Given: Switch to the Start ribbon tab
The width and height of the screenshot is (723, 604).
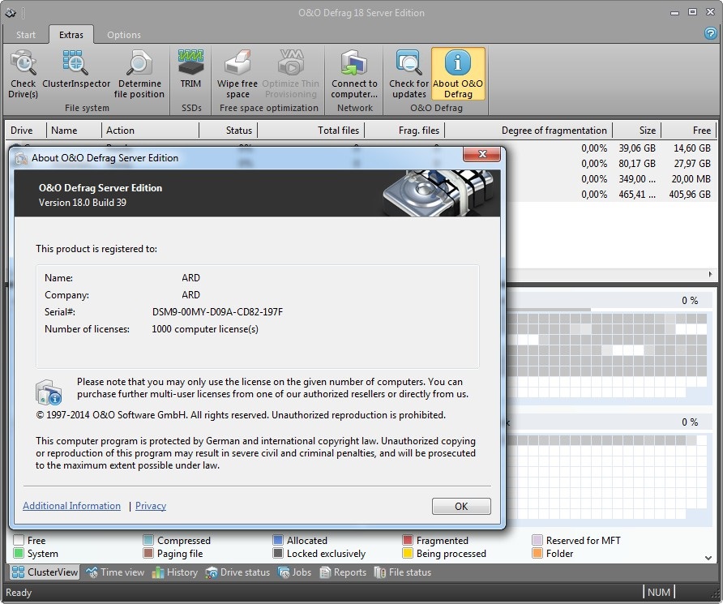Looking at the screenshot, I should tap(25, 35).
